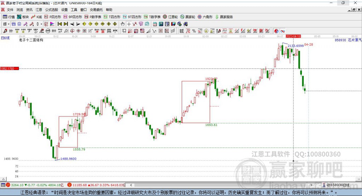Click the 2133.6599 high price label
The height and width of the screenshot is (196, 362).
pyautogui.click(x=296, y=46)
